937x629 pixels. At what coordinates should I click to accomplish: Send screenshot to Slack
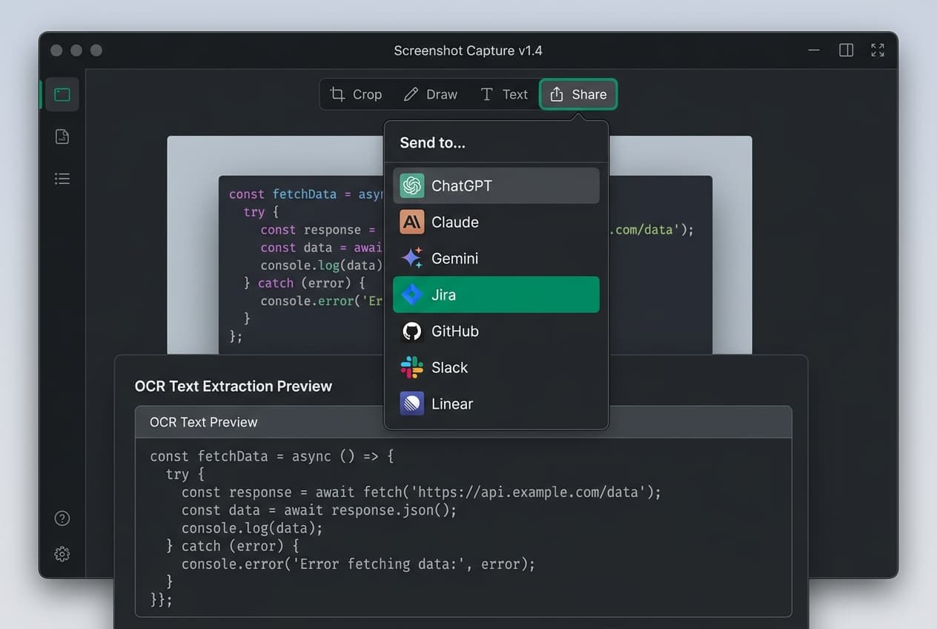pyautogui.click(x=496, y=367)
